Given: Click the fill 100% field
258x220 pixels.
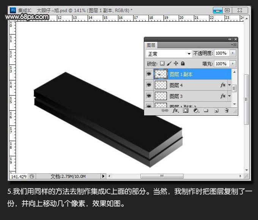Looking at the screenshot, I should pyautogui.click(x=222, y=64).
